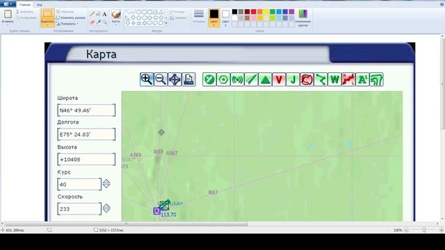This screenshot has width=445, height=250.
Task: Click Изменить размер resize button
Action: 71,17
